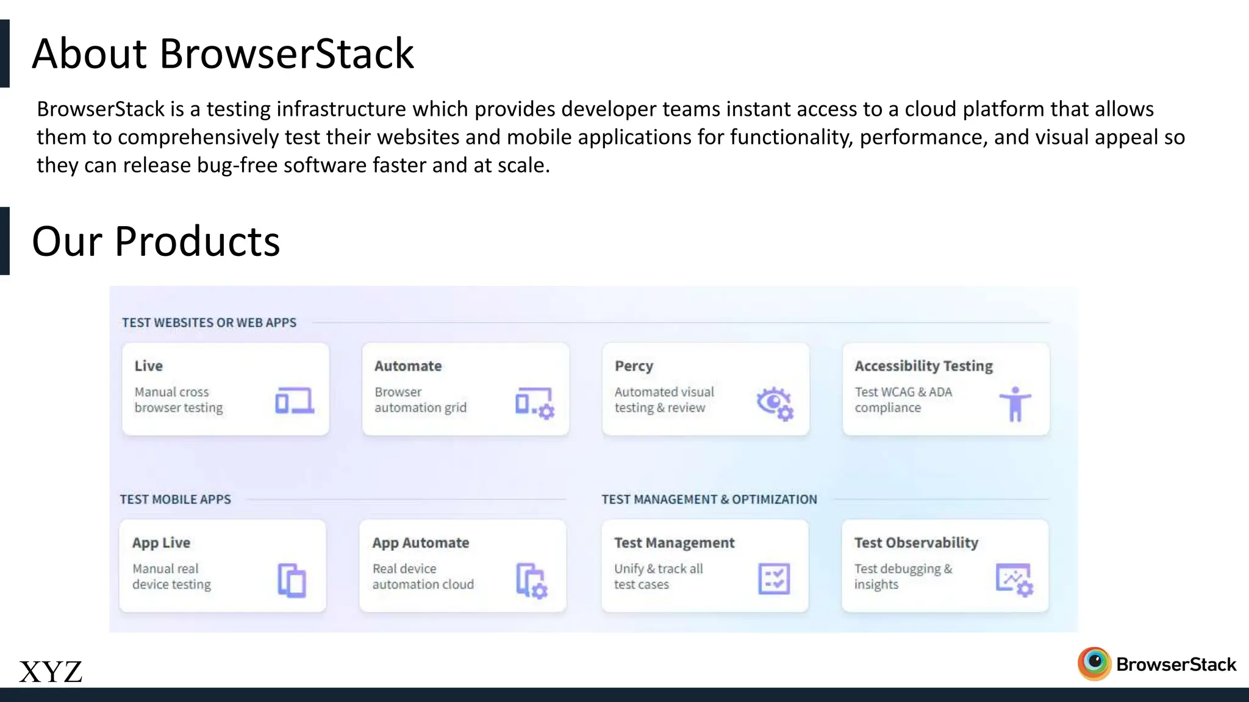
Task: Click the BrowserStack logo icon
Action: (1095, 664)
